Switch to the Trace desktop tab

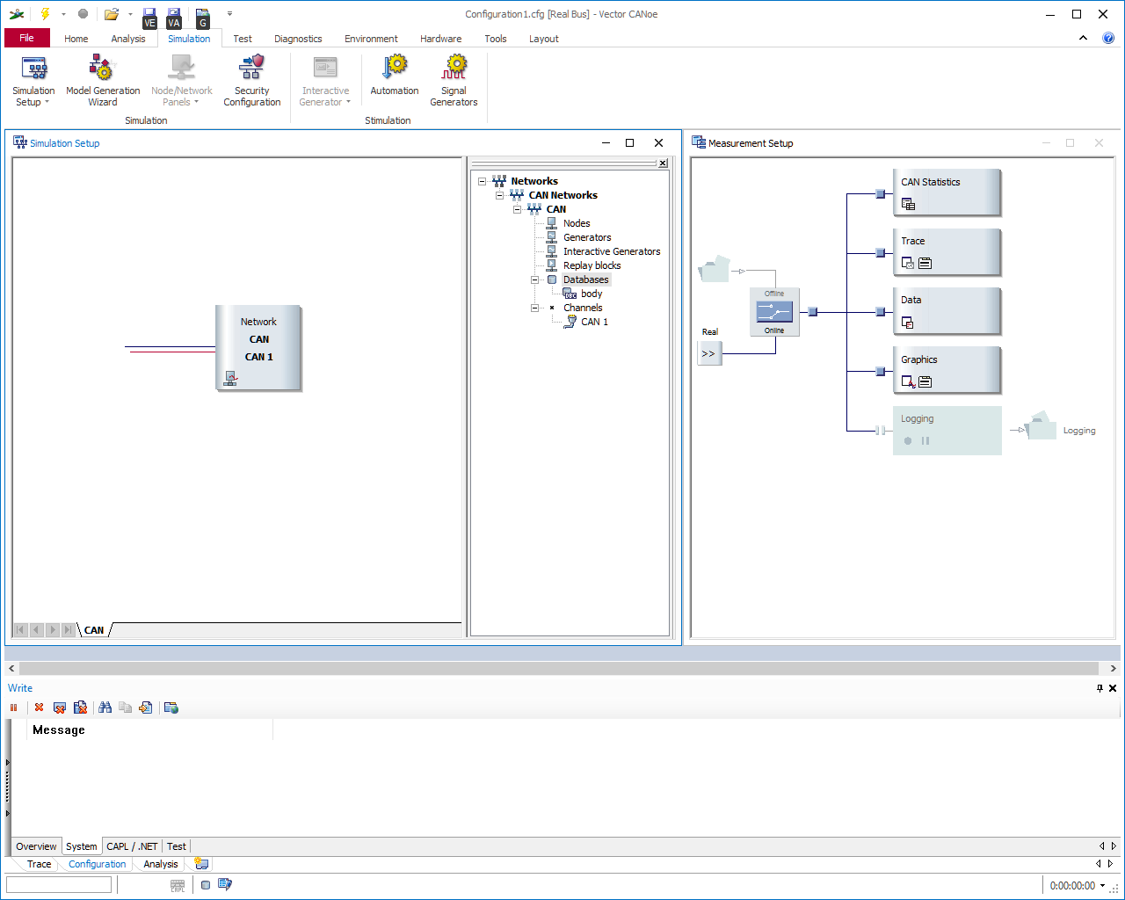(x=39, y=864)
